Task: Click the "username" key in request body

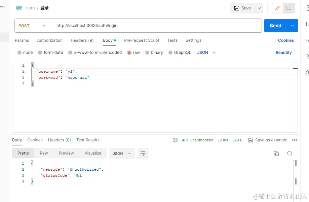Action: (x=48, y=71)
